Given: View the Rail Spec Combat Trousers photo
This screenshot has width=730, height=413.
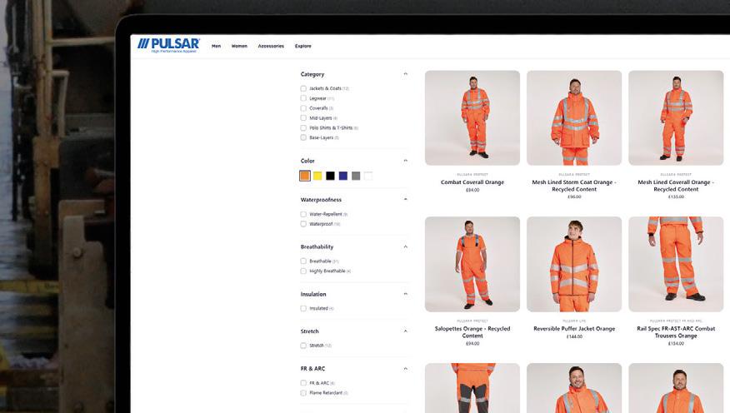Looking at the screenshot, I should [676, 264].
